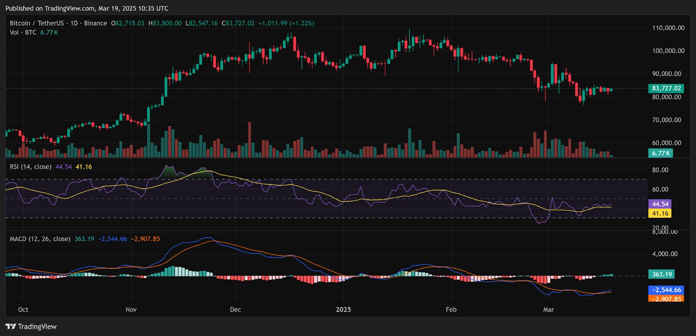Screen dimensions: 696x336
Task: Select the 1D interval label
Action: click(x=74, y=23)
